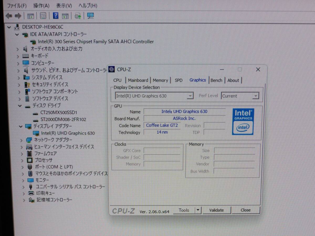Open the 操作(A) menu
This screenshot has height=236, width=315.
click(x=41, y=5)
